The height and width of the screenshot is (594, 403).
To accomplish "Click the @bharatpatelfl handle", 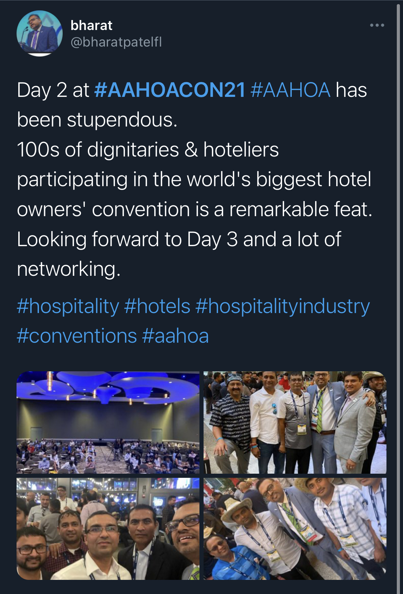I will click(116, 42).
